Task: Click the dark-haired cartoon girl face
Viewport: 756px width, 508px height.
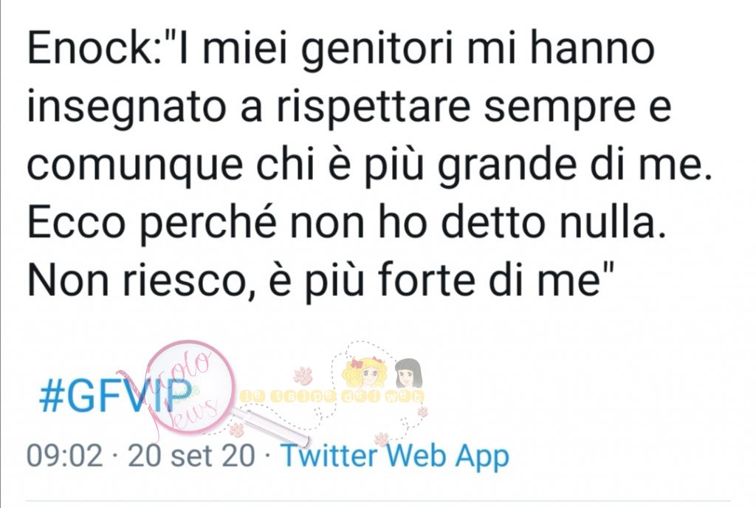Action: (409, 373)
